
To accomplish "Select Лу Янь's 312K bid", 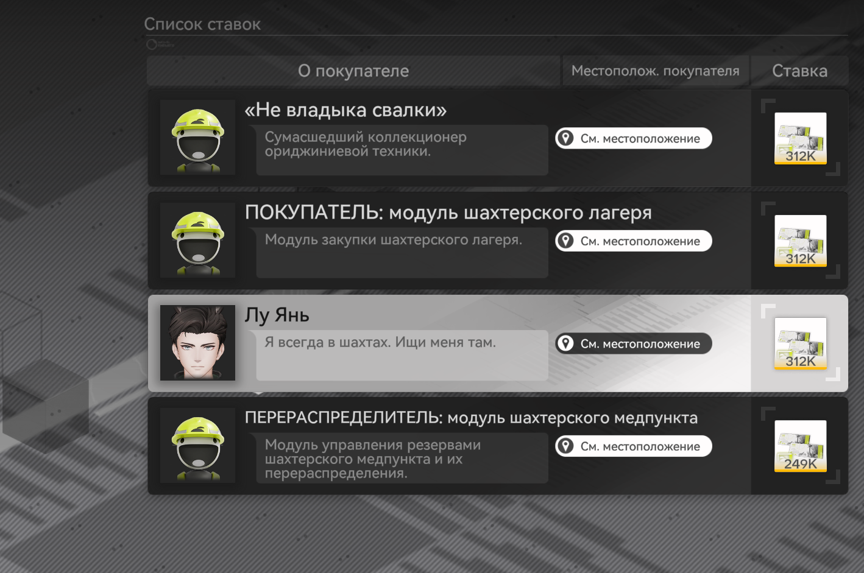I will [x=801, y=343].
